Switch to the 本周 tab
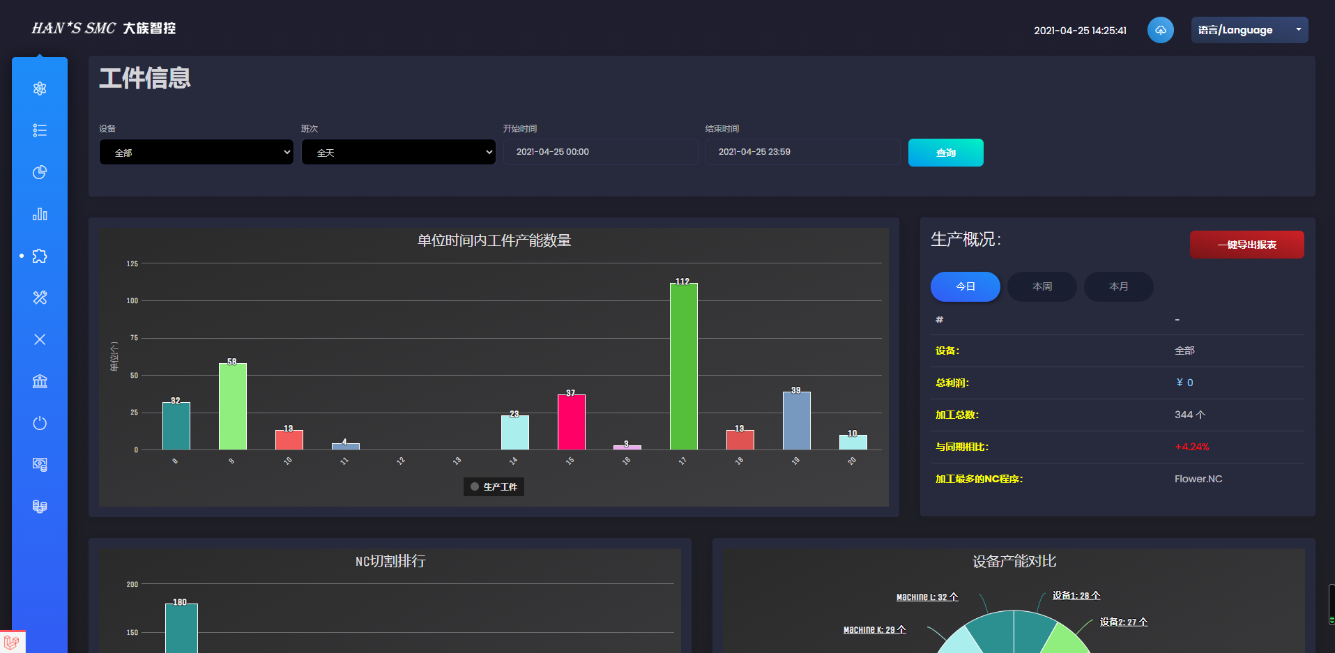The image size is (1335, 653). (1042, 286)
